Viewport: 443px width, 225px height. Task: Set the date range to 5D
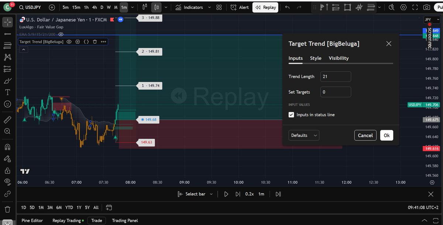(x=32, y=207)
